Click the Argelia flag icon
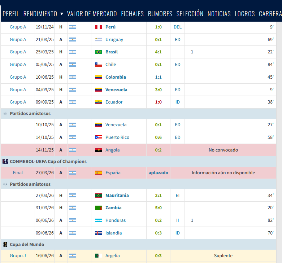Viewport: 282px width, 263px height. 99,255
